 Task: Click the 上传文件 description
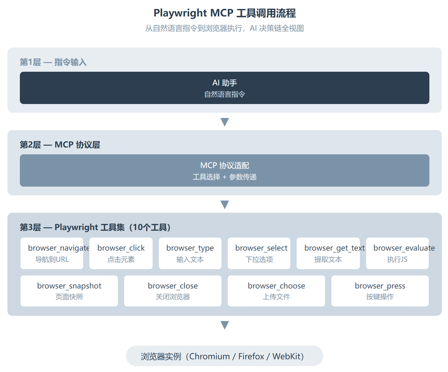[276, 297]
